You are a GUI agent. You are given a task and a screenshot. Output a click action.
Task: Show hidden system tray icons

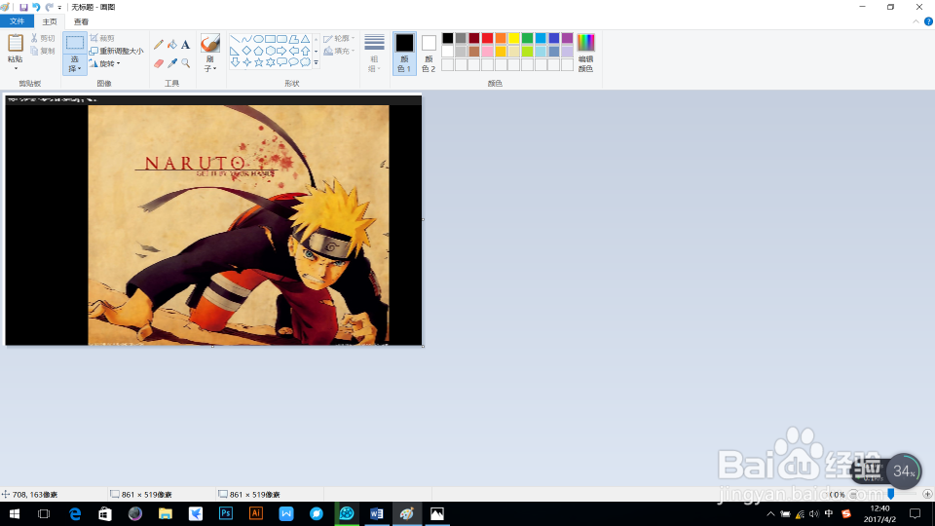[770, 513]
